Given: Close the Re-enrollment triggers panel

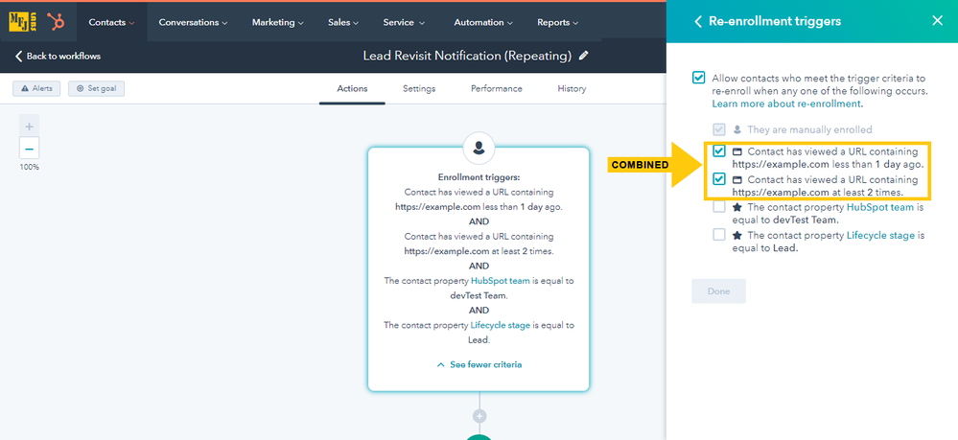Looking at the screenshot, I should (937, 21).
